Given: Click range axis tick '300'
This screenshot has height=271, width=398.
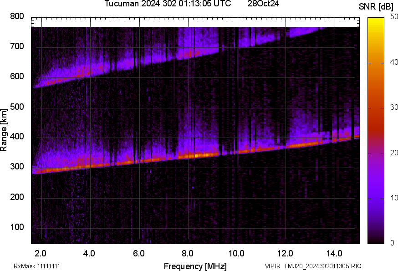Looking at the screenshot, I should [17, 167].
